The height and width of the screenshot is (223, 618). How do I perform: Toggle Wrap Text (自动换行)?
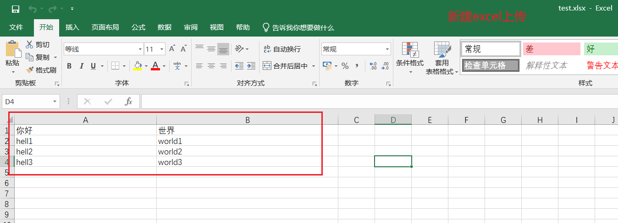(282, 49)
